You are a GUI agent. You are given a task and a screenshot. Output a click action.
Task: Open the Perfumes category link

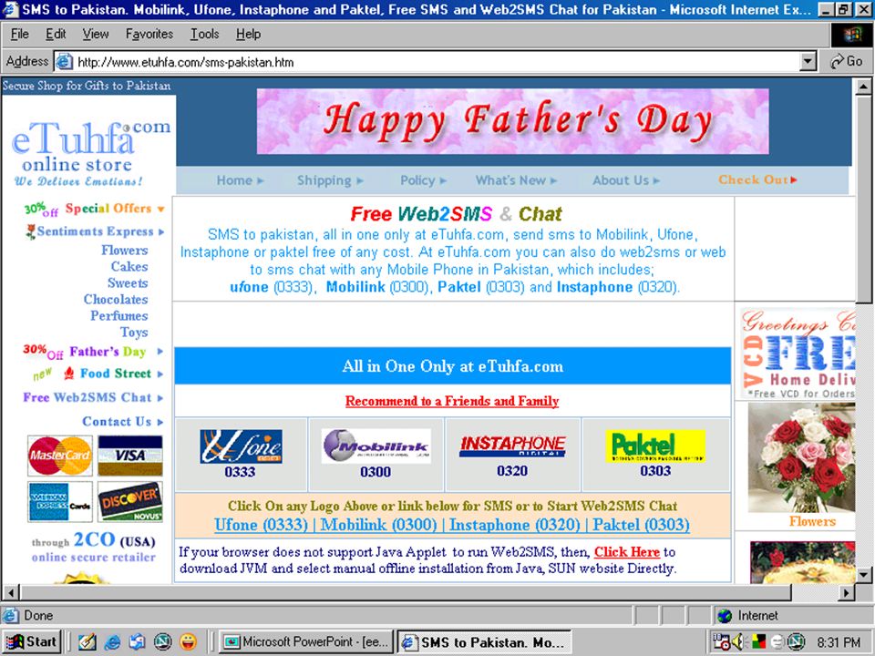(118, 316)
